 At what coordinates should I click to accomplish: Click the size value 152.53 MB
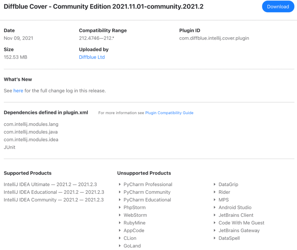[15, 57]
